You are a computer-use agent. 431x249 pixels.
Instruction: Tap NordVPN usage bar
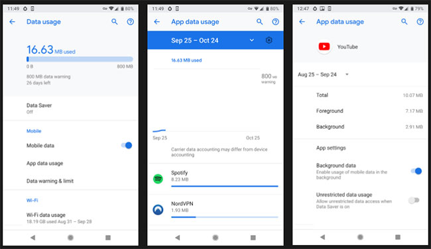(x=225, y=217)
